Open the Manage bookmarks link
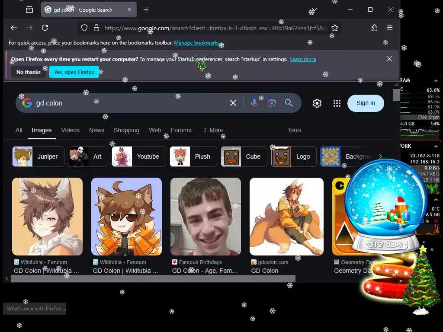 [x=197, y=43]
